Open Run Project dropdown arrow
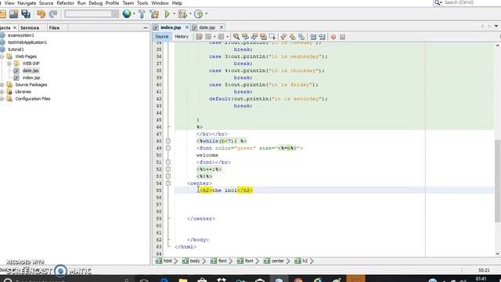The height and width of the screenshot is (282, 501). (174, 14)
